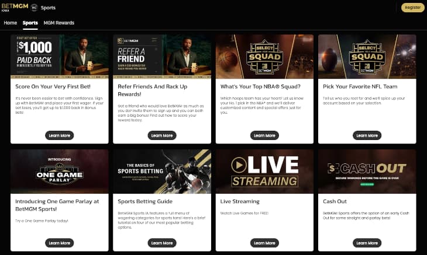Learn More about Top NBA Squad
The height and width of the screenshot is (255, 427).
point(264,135)
